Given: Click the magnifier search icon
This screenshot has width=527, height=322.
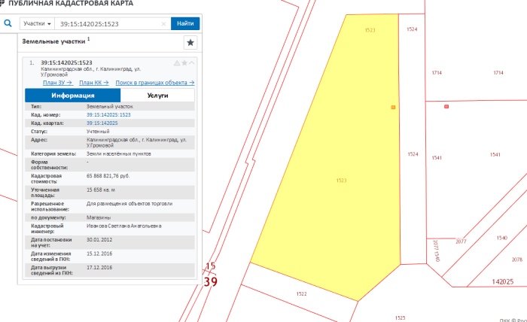Looking at the screenshot, I should coord(8,23).
